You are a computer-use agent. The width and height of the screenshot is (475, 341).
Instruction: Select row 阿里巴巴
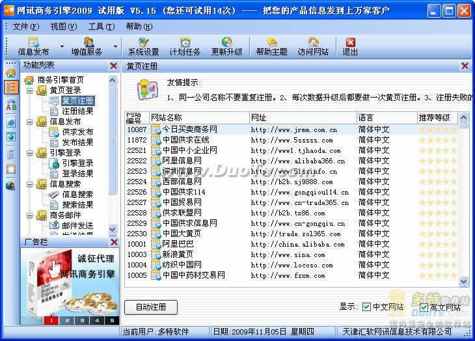pos(292,244)
